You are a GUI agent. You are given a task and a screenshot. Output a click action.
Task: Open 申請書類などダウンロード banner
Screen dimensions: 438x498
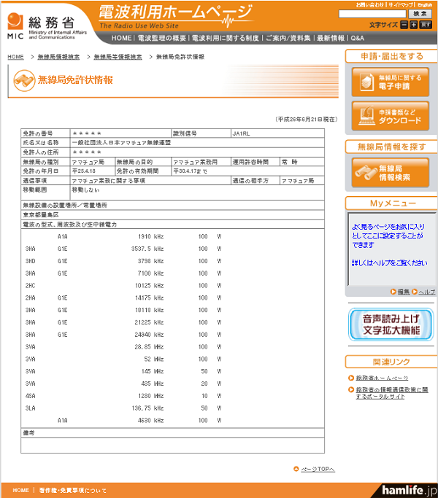pos(390,115)
